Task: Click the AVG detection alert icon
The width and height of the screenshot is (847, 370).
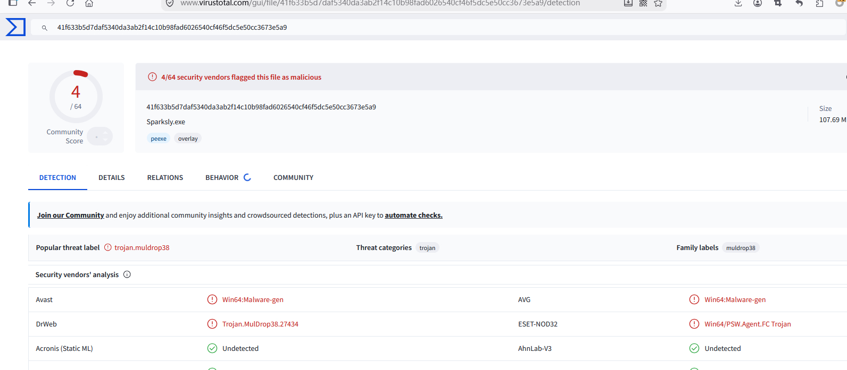Action: point(694,299)
